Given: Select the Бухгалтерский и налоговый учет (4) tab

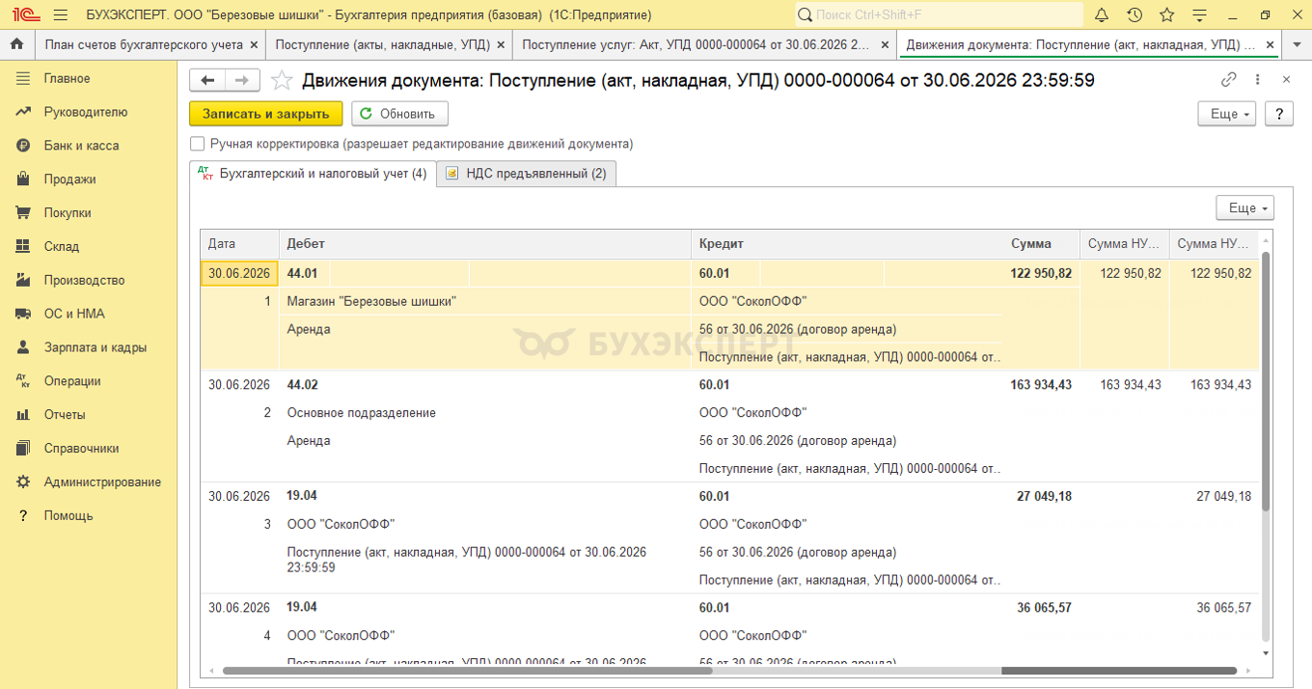Looking at the screenshot, I should point(313,174).
